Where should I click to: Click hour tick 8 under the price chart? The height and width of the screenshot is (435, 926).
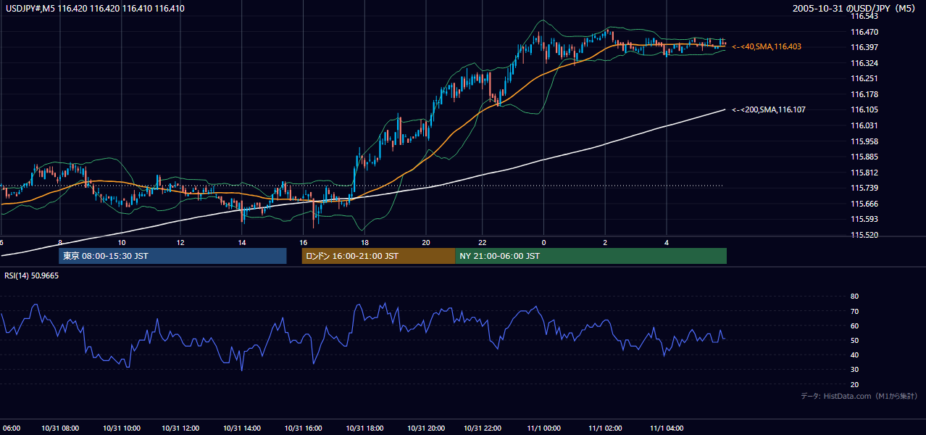[x=60, y=243]
